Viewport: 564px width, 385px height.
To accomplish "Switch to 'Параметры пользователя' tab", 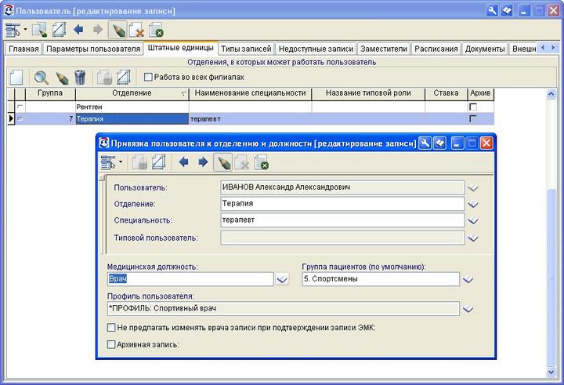I will 92,49.
